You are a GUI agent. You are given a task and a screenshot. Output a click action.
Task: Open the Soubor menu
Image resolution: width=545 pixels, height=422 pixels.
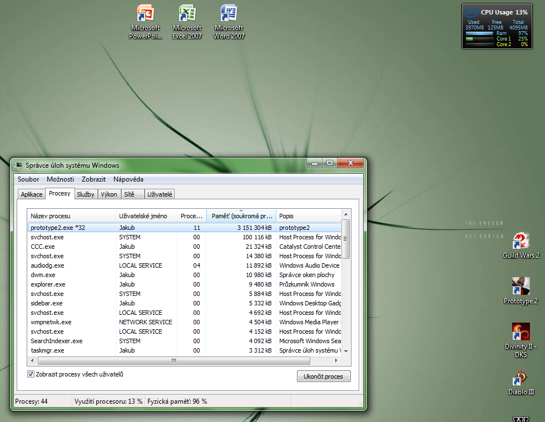coord(28,179)
